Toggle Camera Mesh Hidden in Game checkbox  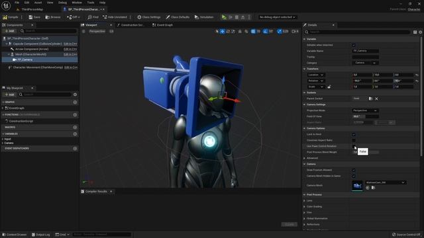[354, 176]
